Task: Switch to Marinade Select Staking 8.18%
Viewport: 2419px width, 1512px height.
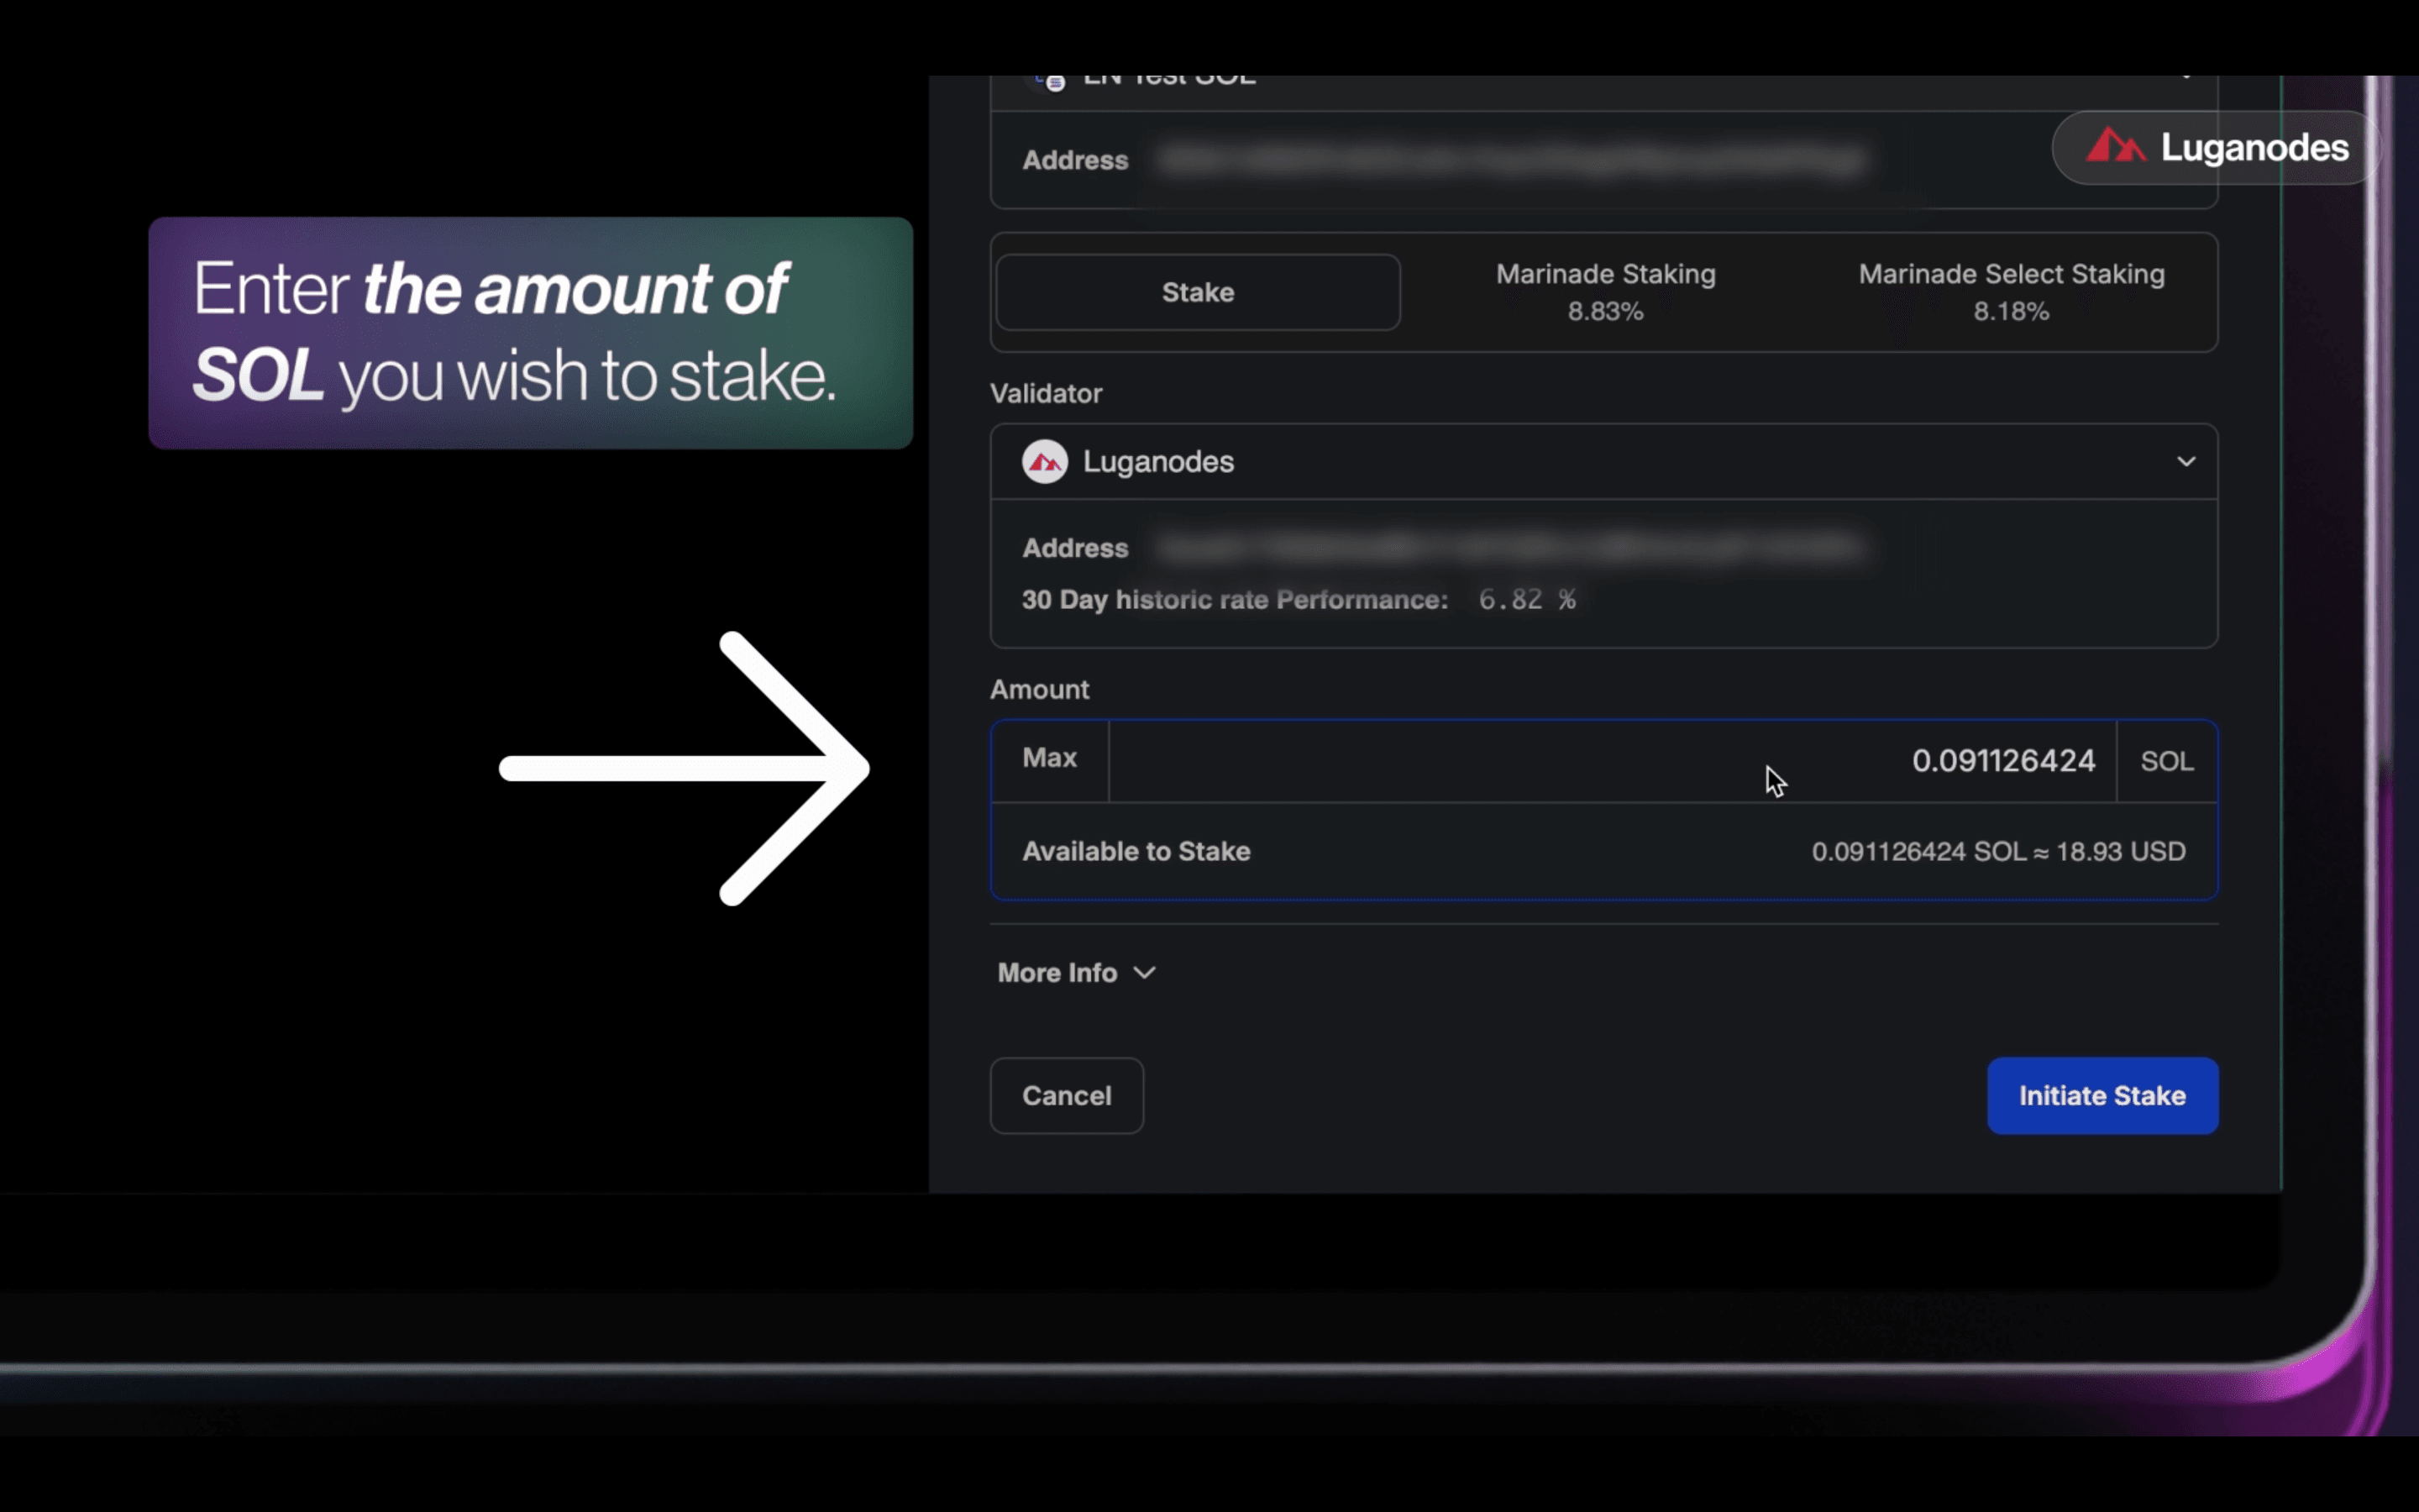Action: 2011,292
